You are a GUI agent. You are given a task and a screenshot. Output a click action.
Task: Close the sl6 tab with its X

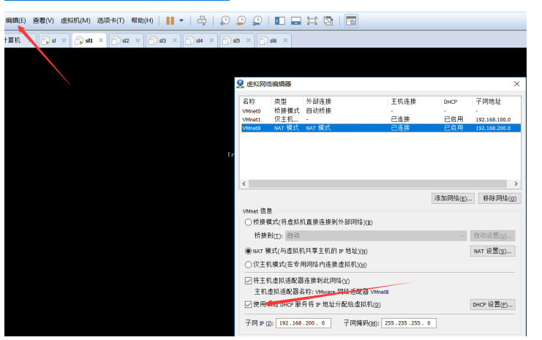click(285, 40)
